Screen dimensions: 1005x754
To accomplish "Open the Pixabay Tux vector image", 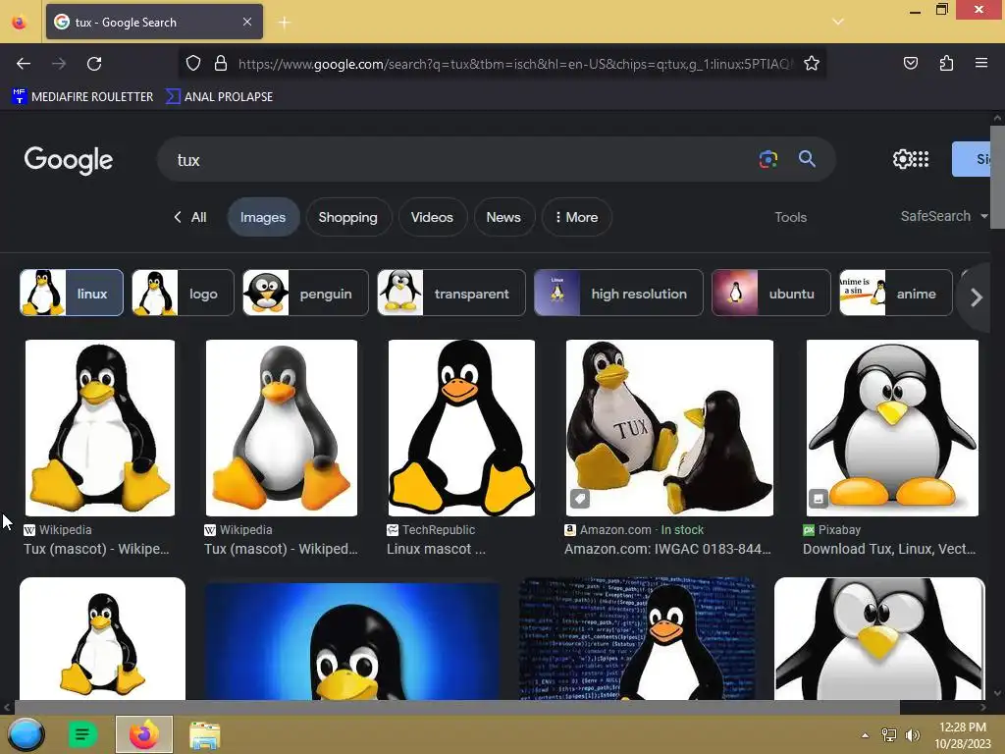I will pos(892,428).
